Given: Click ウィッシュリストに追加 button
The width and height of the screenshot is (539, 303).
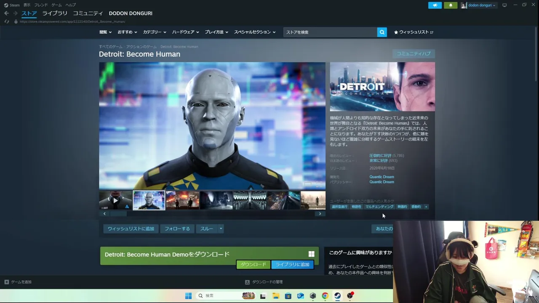Looking at the screenshot, I should coord(131,229).
